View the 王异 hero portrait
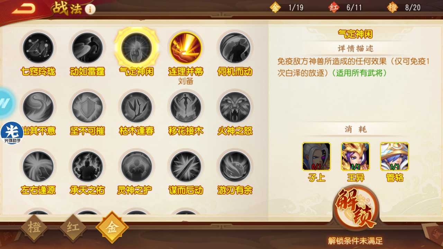443x249 pixels. coord(355,157)
